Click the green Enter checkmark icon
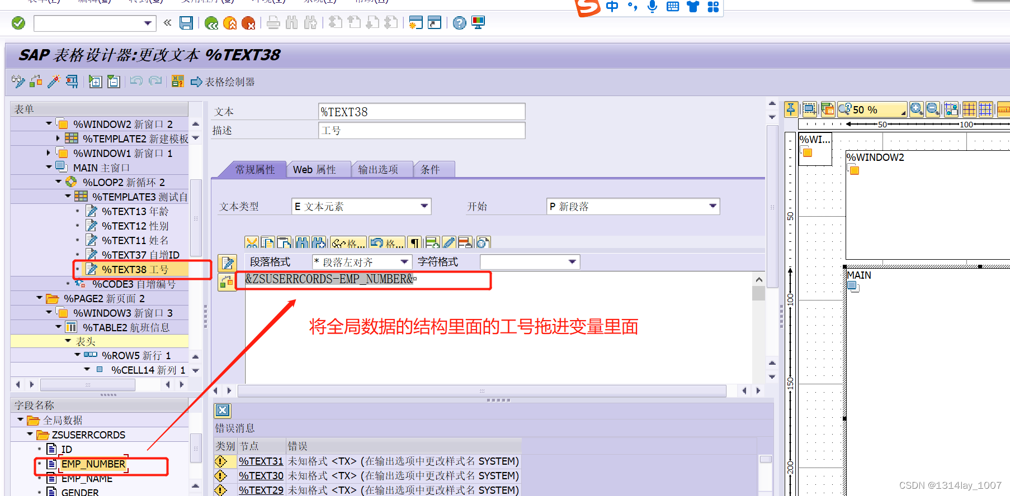Screen dimensions: 1010x496 (x=18, y=23)
